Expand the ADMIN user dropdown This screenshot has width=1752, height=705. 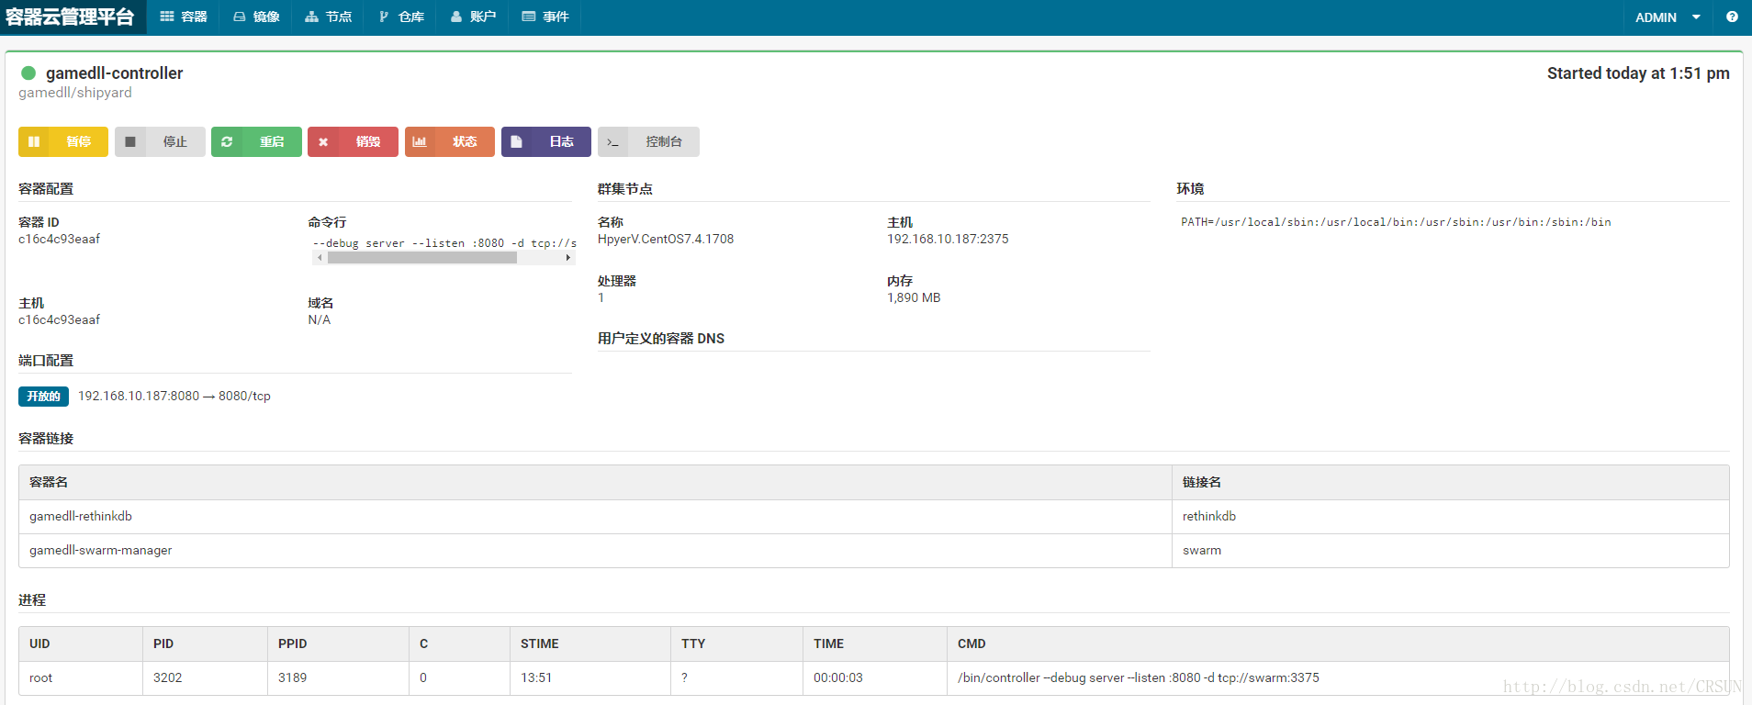tap(1668, 17)
